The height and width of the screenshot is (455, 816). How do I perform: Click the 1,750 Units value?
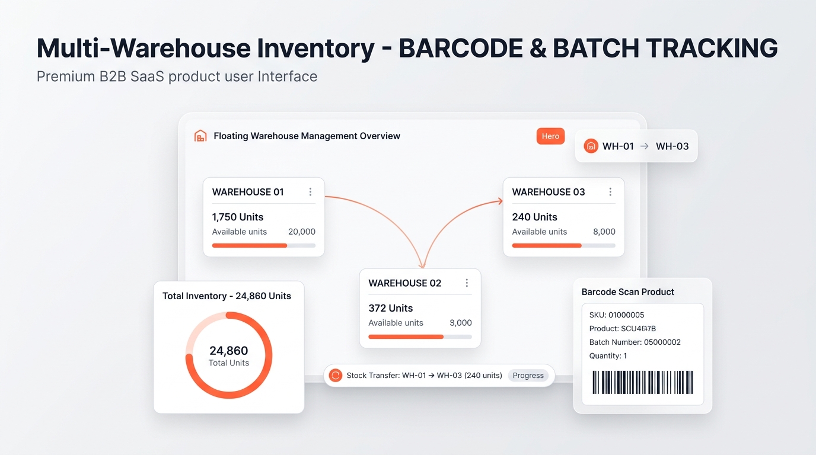(238, 217)
